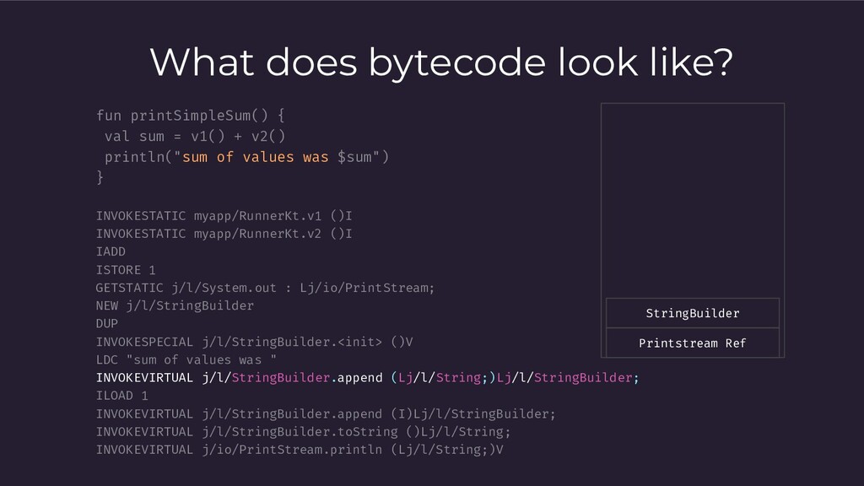Click the Printstream Ref stack entry box
The height and width of the screenshot is (486, 864).
click(x=693, y=343)
